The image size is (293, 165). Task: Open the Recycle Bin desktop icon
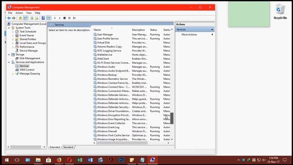click(x=280, y=11)
